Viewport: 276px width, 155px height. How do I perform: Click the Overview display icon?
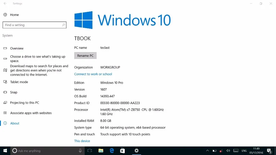coord(5,48)
